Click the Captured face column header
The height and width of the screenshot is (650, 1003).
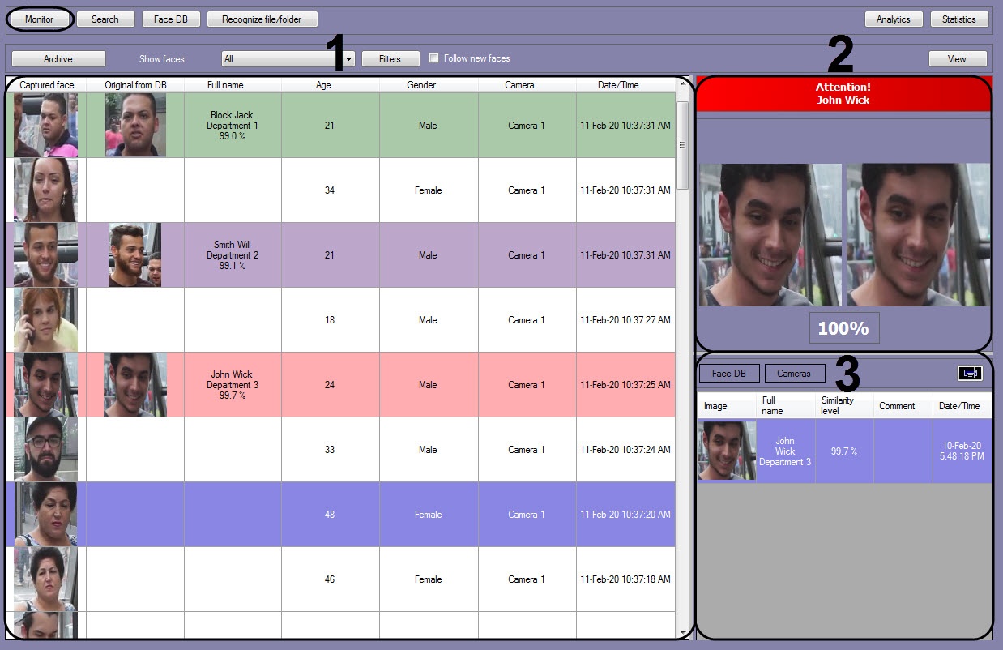(46, 85)
